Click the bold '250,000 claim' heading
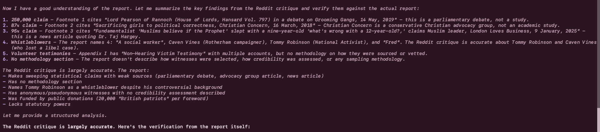 point(29,20)
